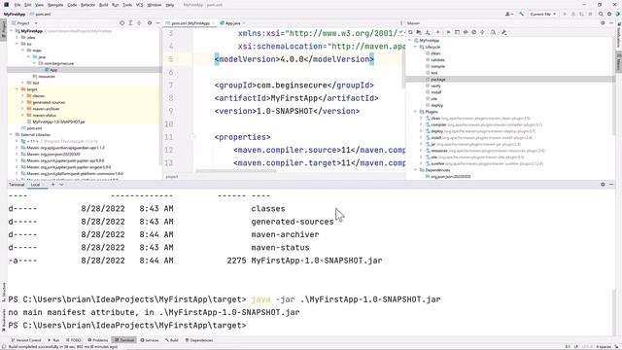Hide the Project tool window
The image size is (622, 350).
157,23
